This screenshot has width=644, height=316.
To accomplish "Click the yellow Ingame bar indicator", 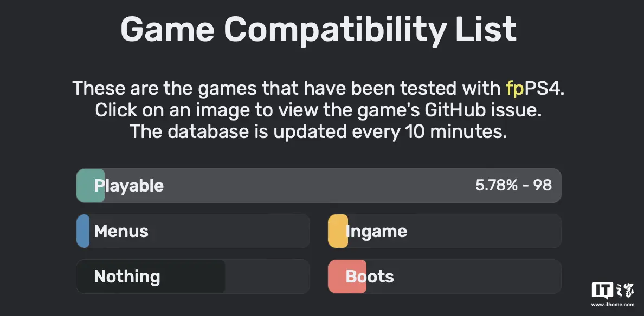I will [338, 231].
